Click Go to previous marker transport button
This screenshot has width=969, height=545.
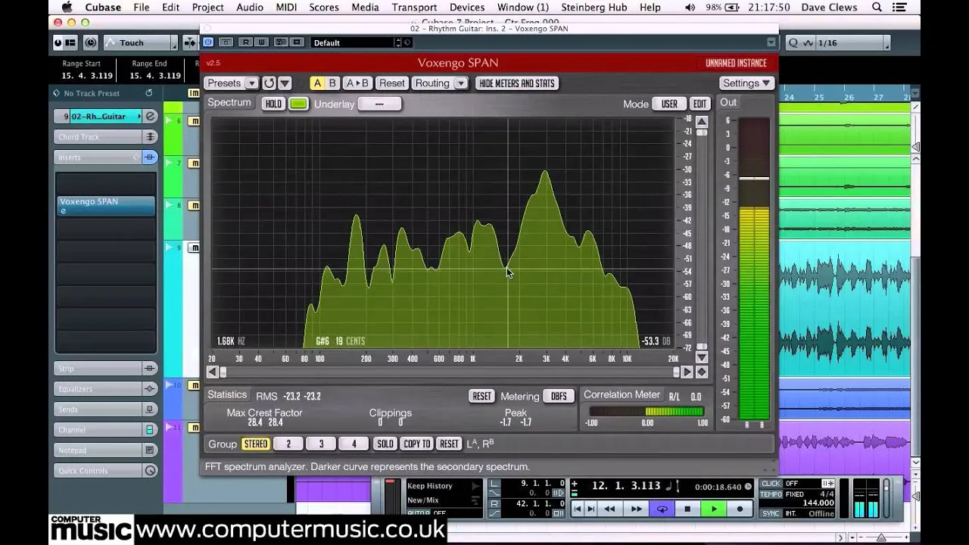point(578,509)
